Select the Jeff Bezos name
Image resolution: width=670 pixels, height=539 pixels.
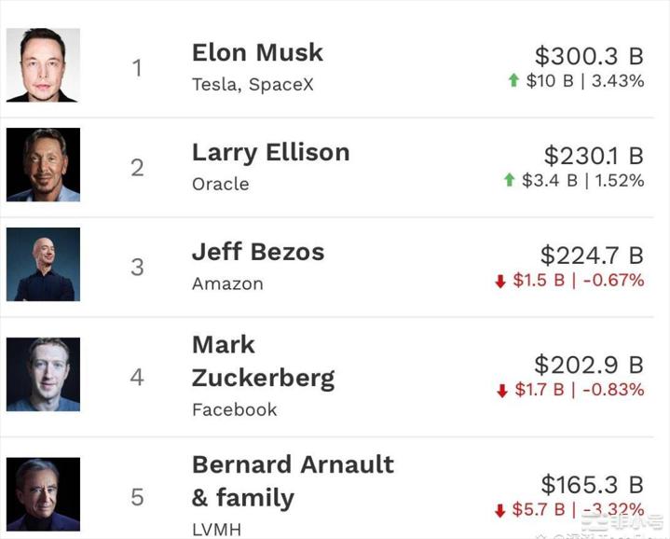click(x=258, y=253)
